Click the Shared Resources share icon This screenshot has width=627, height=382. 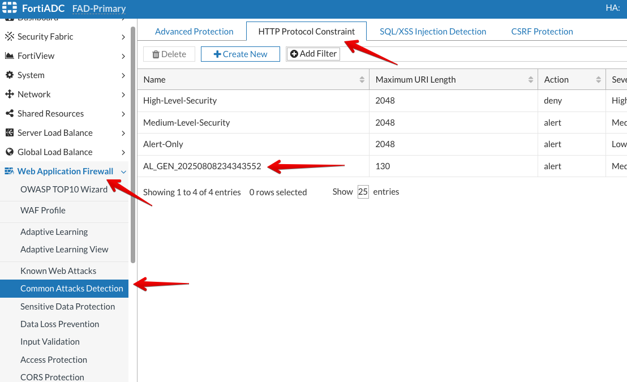tap(9, 114)
